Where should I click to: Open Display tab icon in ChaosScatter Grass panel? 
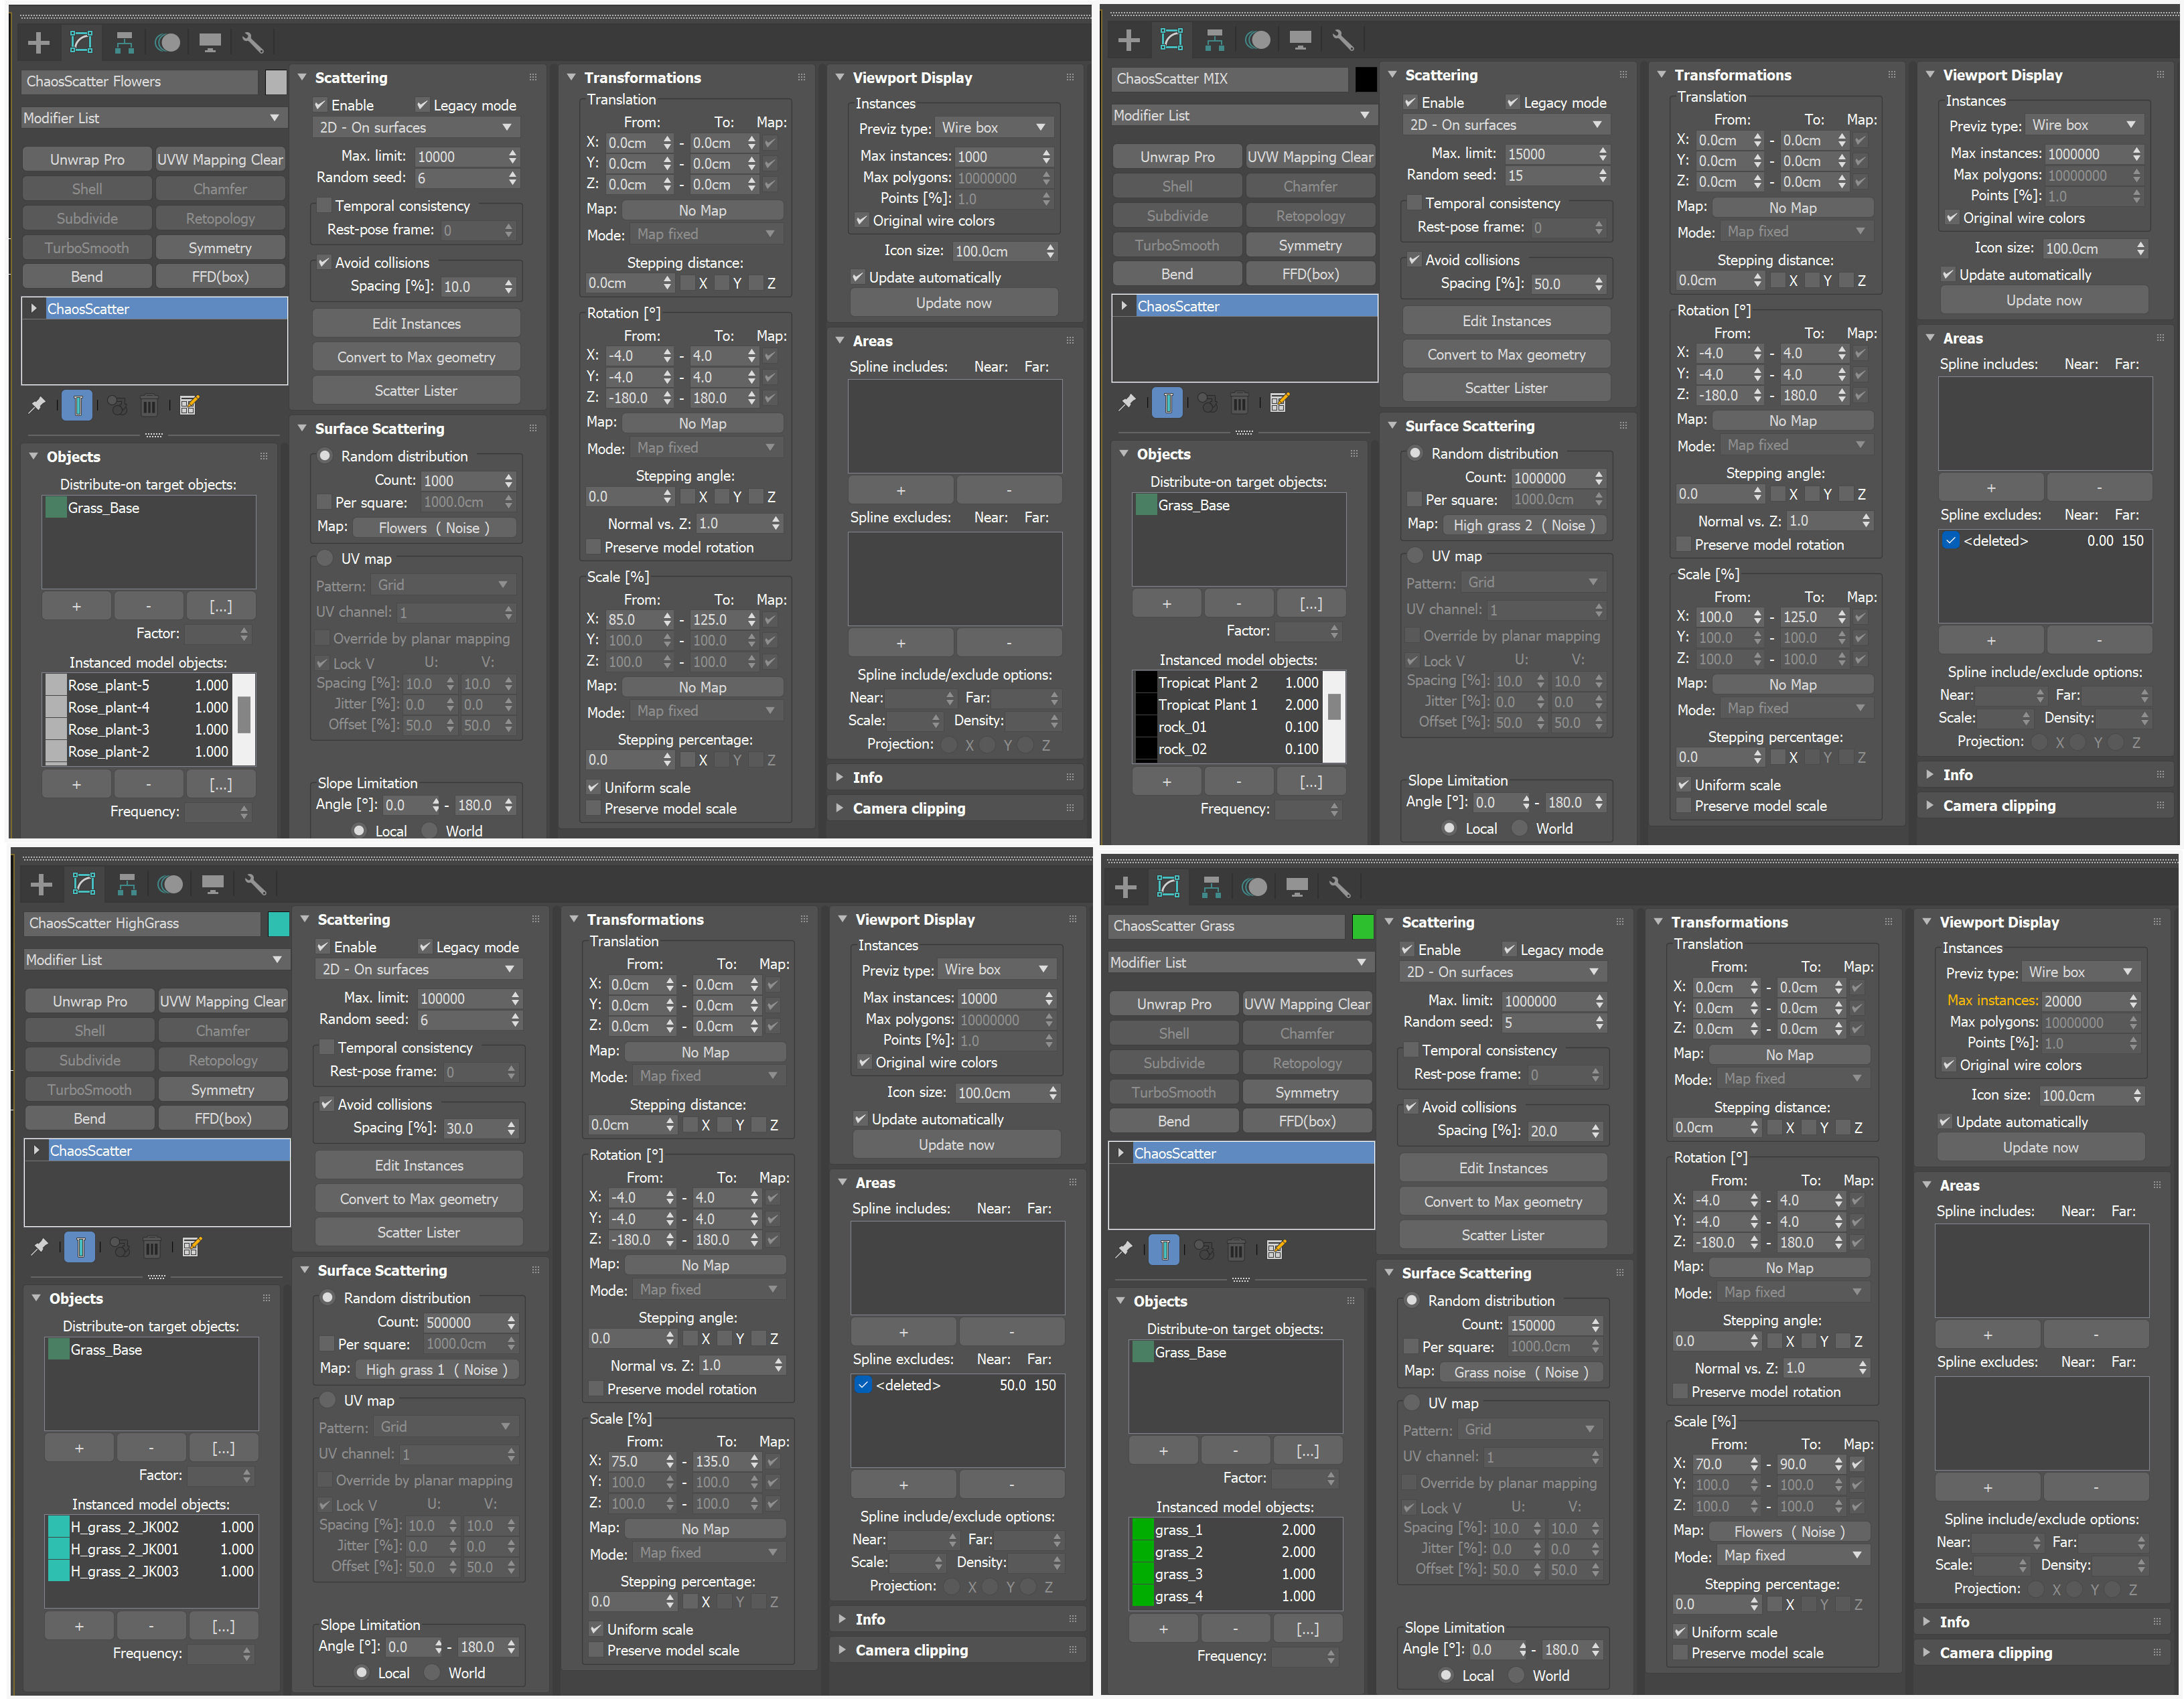coord(1297,887)
